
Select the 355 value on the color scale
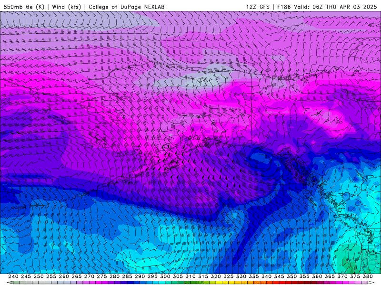coord(304,276)
